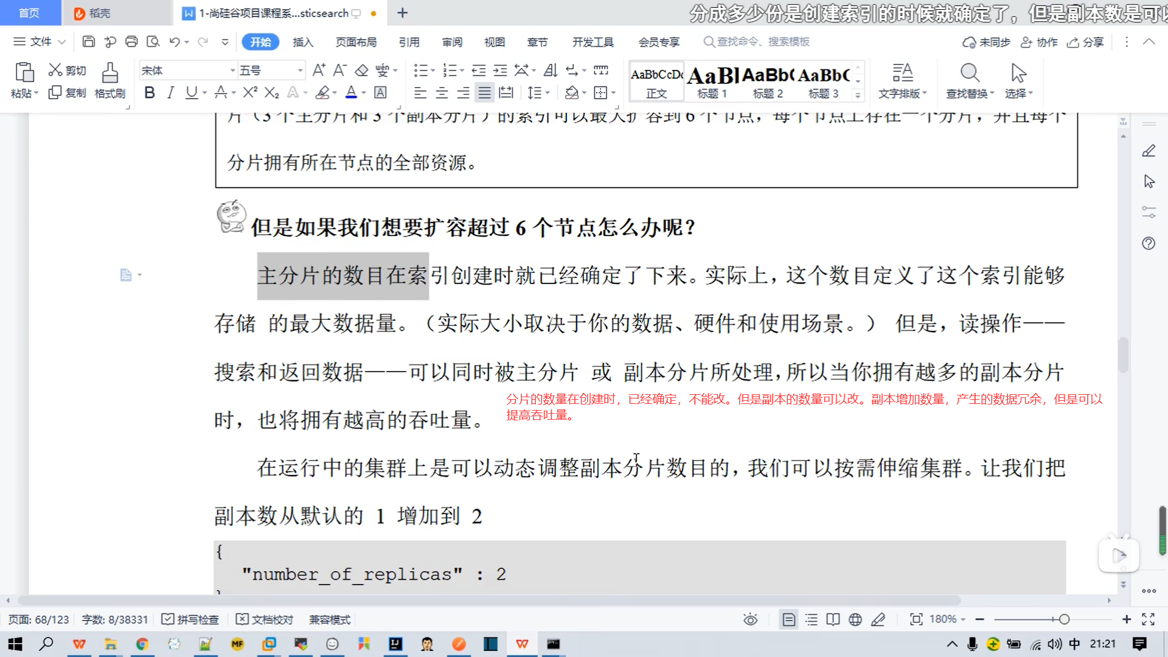The width and height of the screenshot is (1168, 657).
Task: Open the font size dropdown 五号
Action: (x=300, y=71)
